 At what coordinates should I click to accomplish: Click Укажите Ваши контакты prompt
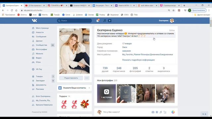(75, 88)
